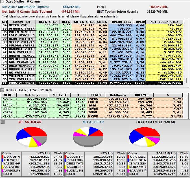Click the TCELL stock row
Image resolution: width=190 pixels, height=178 pixels.
coord(44,102)
